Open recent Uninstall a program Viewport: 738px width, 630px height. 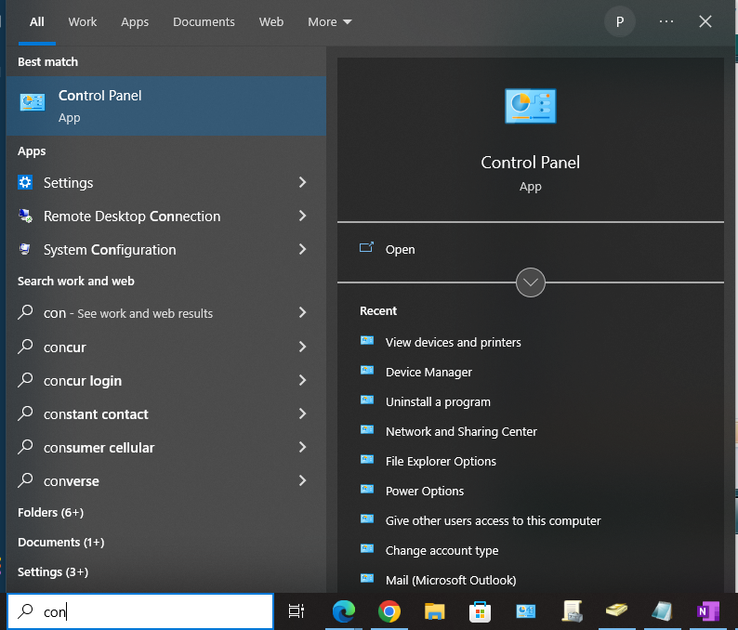438,401
